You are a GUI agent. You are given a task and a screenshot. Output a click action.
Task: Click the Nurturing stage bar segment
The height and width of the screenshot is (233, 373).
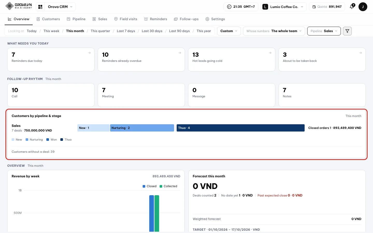click(142, 128)
